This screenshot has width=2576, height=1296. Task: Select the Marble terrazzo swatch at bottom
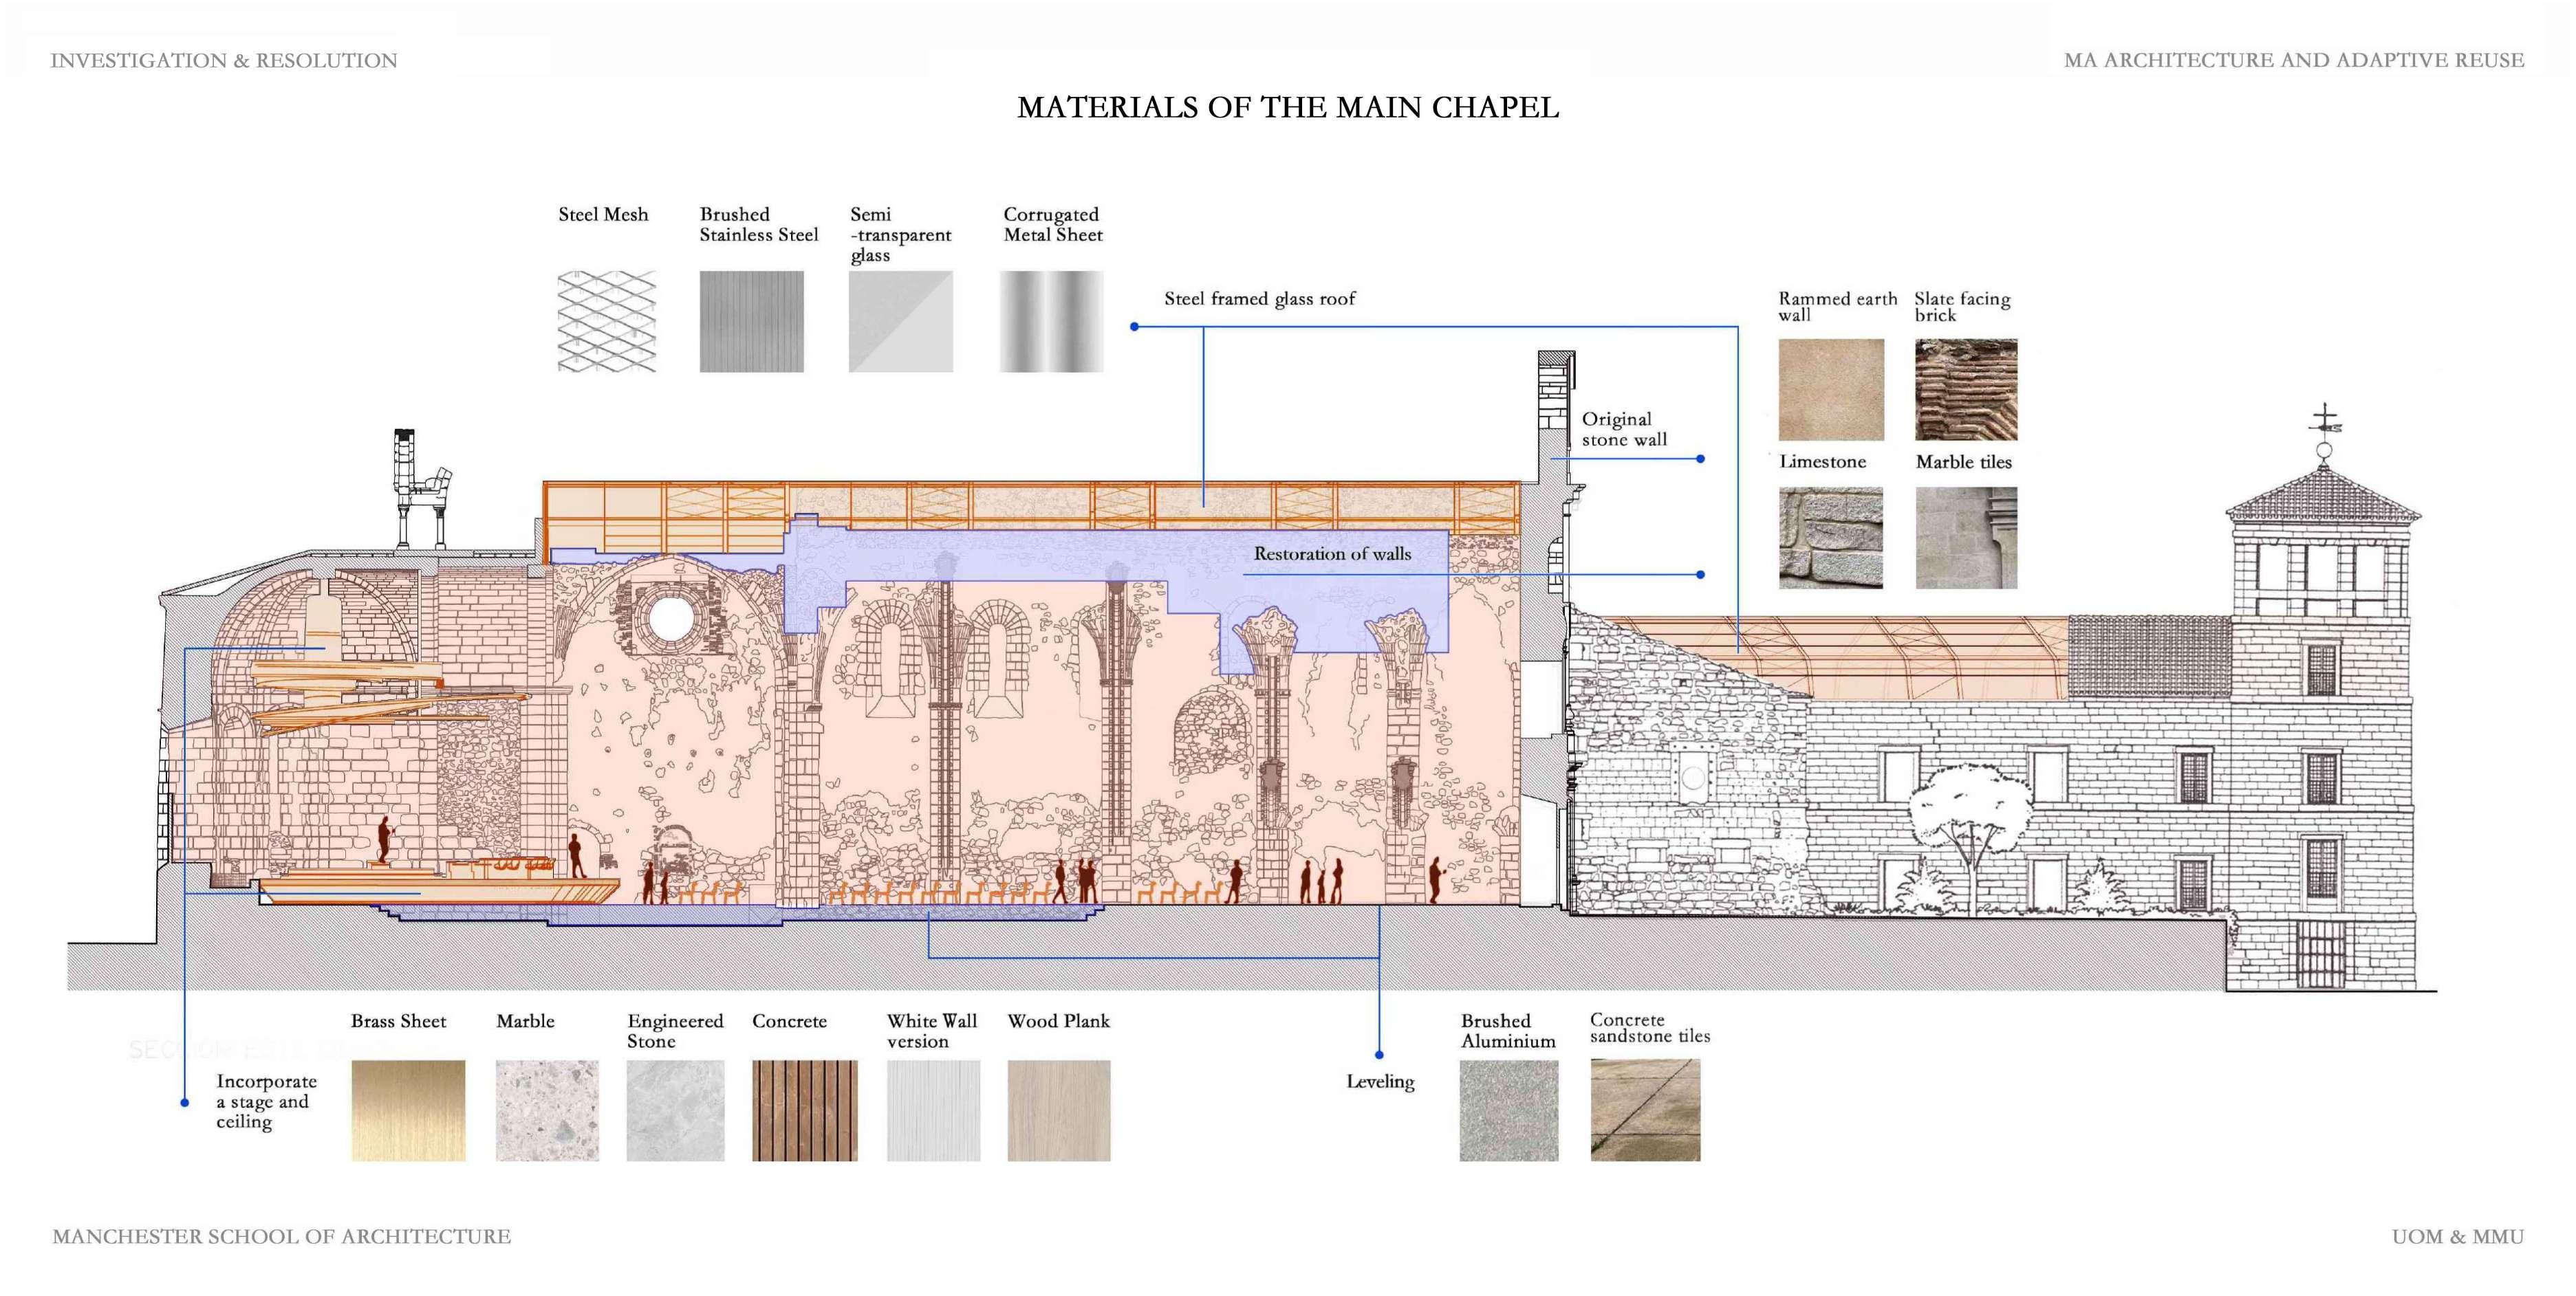pos(547,1110)
